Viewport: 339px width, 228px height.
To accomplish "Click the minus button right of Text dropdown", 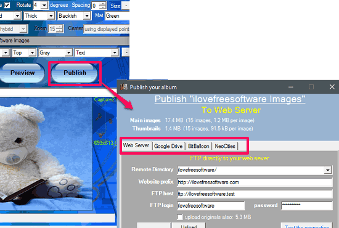I will point(126,53).
